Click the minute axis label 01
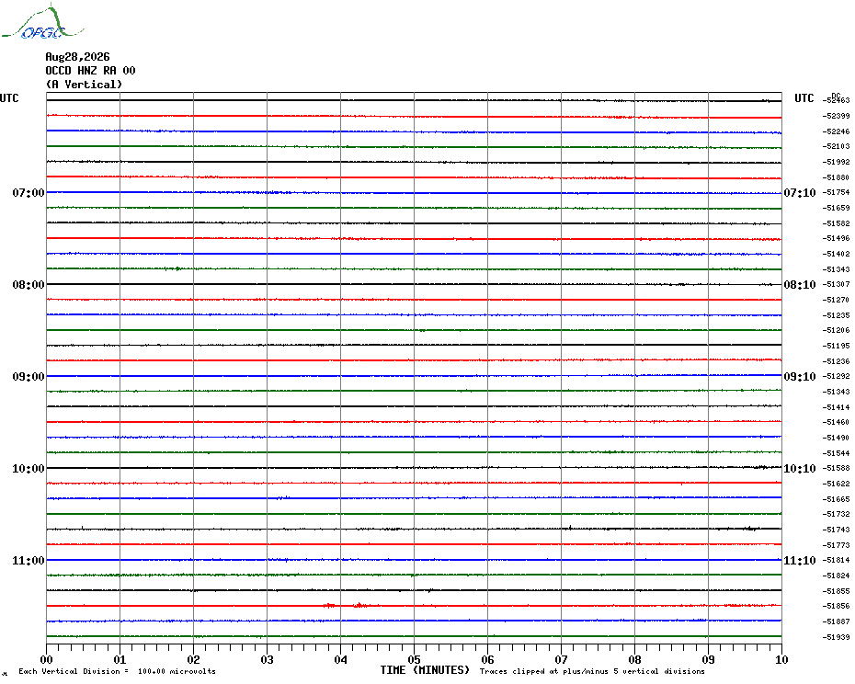Screen dimensions: 855x684 click(x=120, y=659)
